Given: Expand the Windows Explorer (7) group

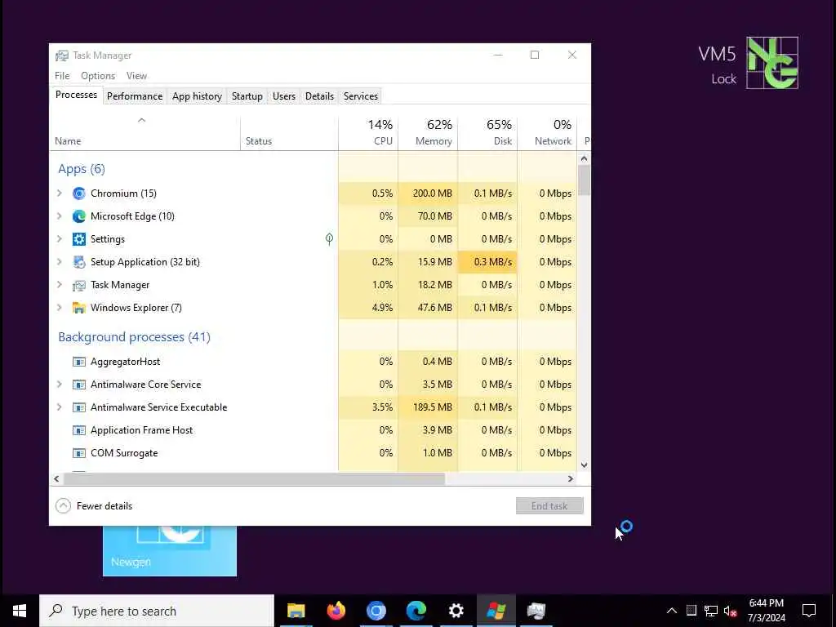Looking at the screenshot, I should 59,308.
